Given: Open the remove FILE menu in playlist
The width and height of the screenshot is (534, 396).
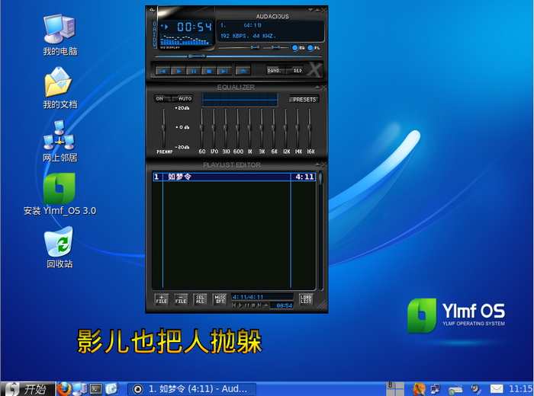Looking at the screenshot, I should (x=181, y=299).
